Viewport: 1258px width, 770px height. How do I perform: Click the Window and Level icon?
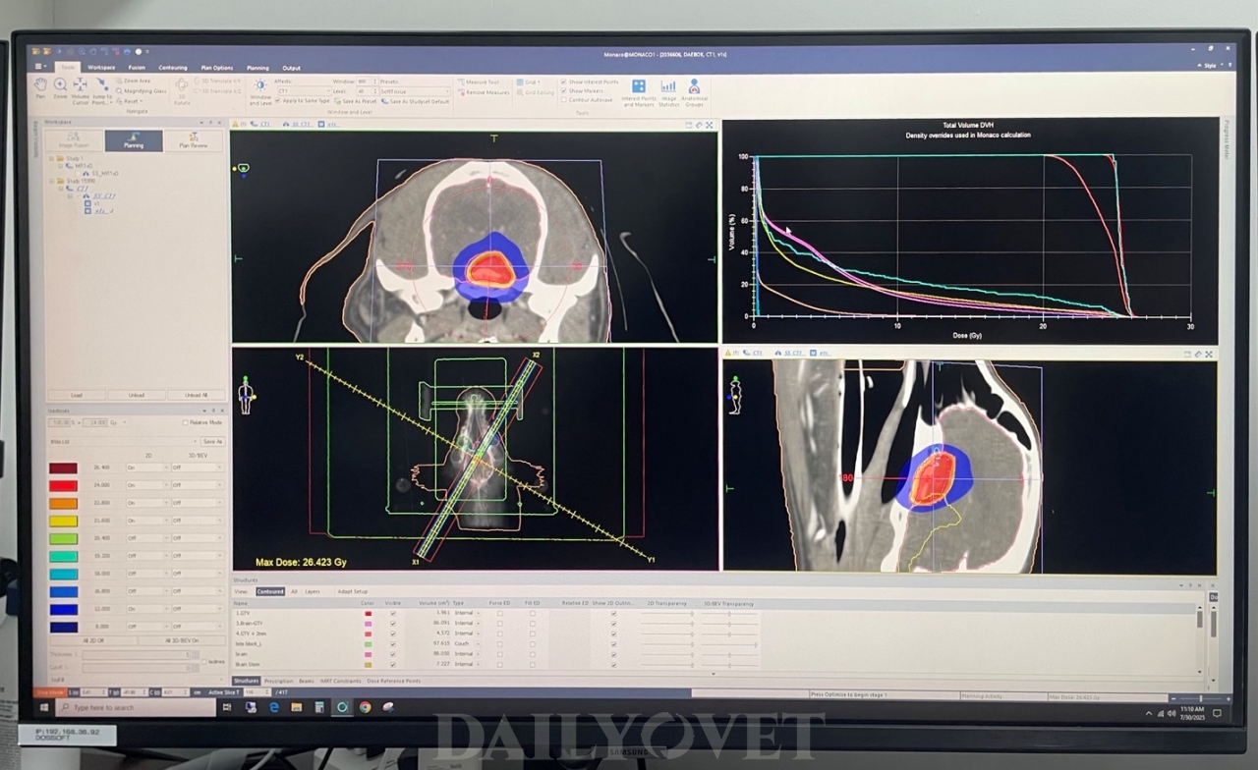coord(260,90)
